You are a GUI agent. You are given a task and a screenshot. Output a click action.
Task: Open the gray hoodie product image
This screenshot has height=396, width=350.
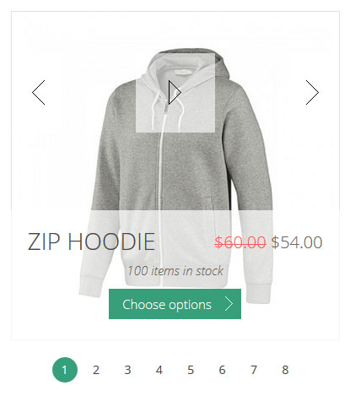click(x=175, y=173)
